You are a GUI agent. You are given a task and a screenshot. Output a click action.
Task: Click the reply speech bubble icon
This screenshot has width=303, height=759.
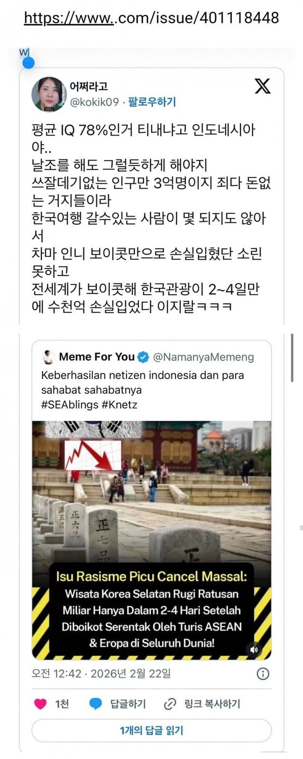click(x=96, y=704)
